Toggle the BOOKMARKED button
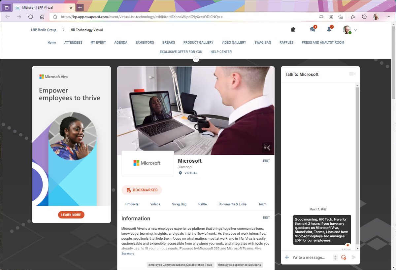This screenshot has height=270, width=396. coord(142,190)
